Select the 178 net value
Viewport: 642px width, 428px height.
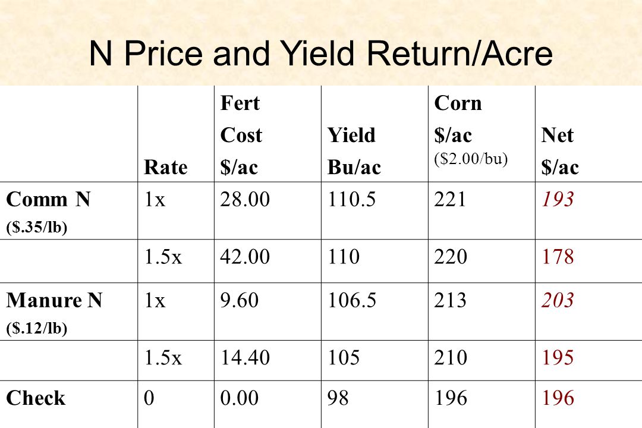click(x=558, y=257)
